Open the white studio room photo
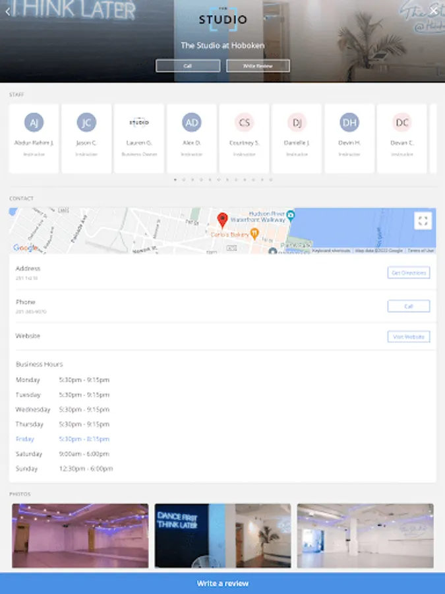 pos(365,535)
